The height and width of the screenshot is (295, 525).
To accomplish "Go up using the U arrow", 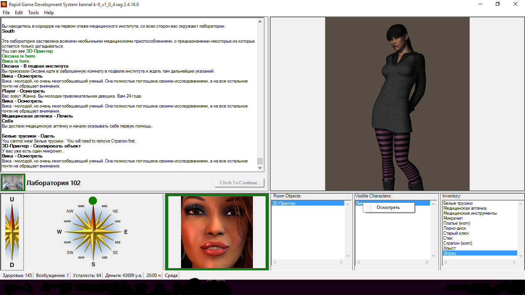I will (12, 199).
